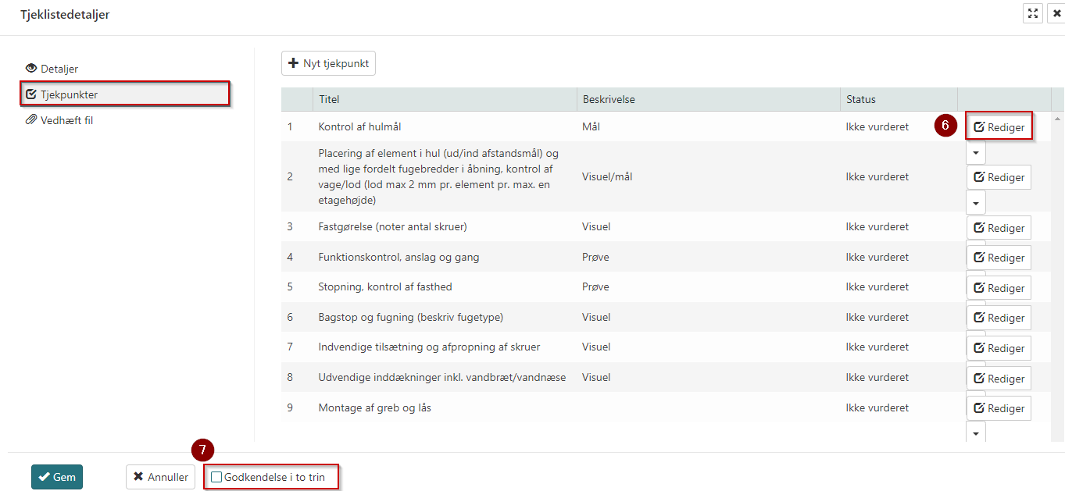Edit the Funktionskontrol, anslag og gang checkpoint
The height and width of the screenshot is (491, 1065).
coord(999,258)
